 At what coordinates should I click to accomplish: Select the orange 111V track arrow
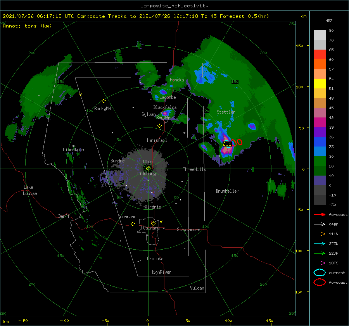(320, 234)
